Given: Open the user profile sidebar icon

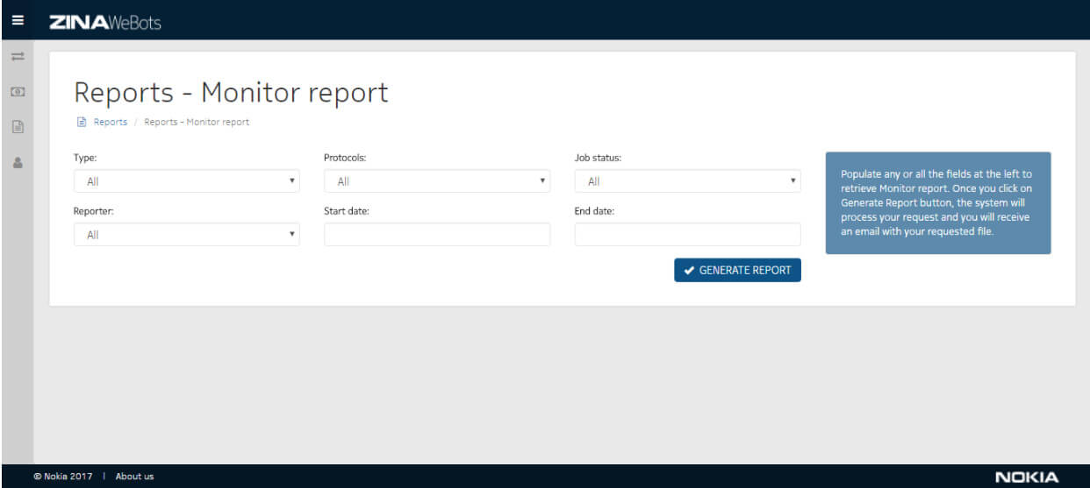Looking at the screenshot, I should pyautogui.click(x=17, y=162).
